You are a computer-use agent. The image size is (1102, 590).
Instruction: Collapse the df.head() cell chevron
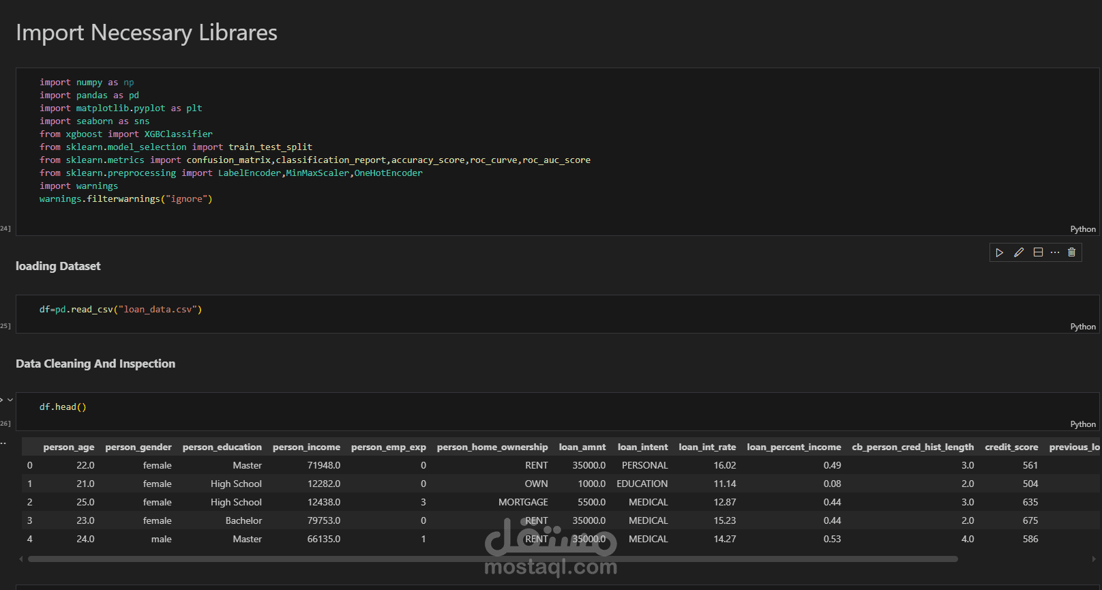[x=10, y=400]
